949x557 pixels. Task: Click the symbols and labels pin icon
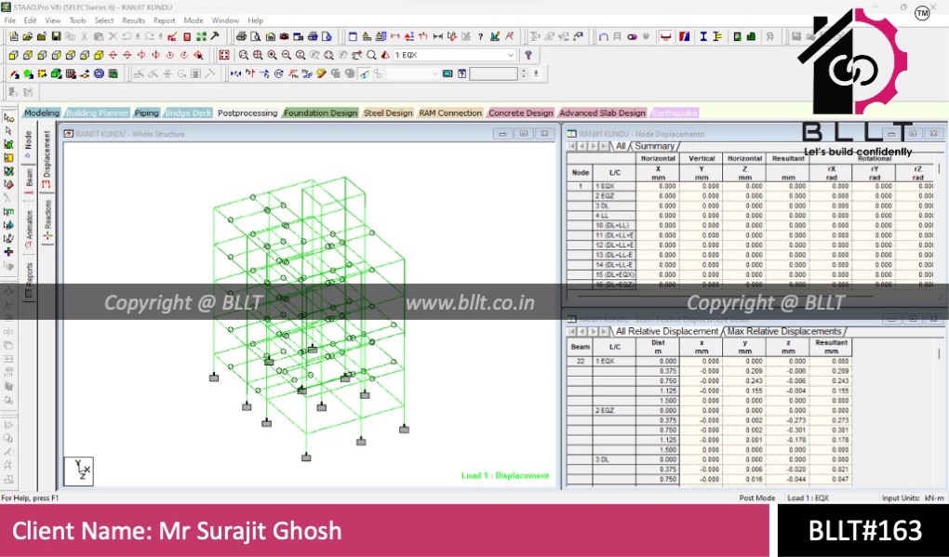click(528, 55)
